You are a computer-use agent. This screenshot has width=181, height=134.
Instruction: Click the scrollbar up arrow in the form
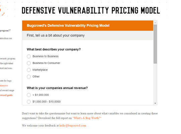[155, 23]
